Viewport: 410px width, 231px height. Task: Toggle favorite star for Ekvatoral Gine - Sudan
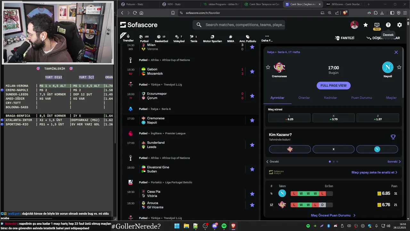252,169
